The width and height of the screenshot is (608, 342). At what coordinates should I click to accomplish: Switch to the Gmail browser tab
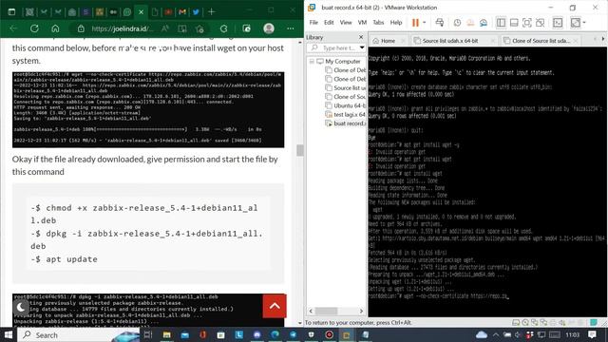(x=182, y=12)
